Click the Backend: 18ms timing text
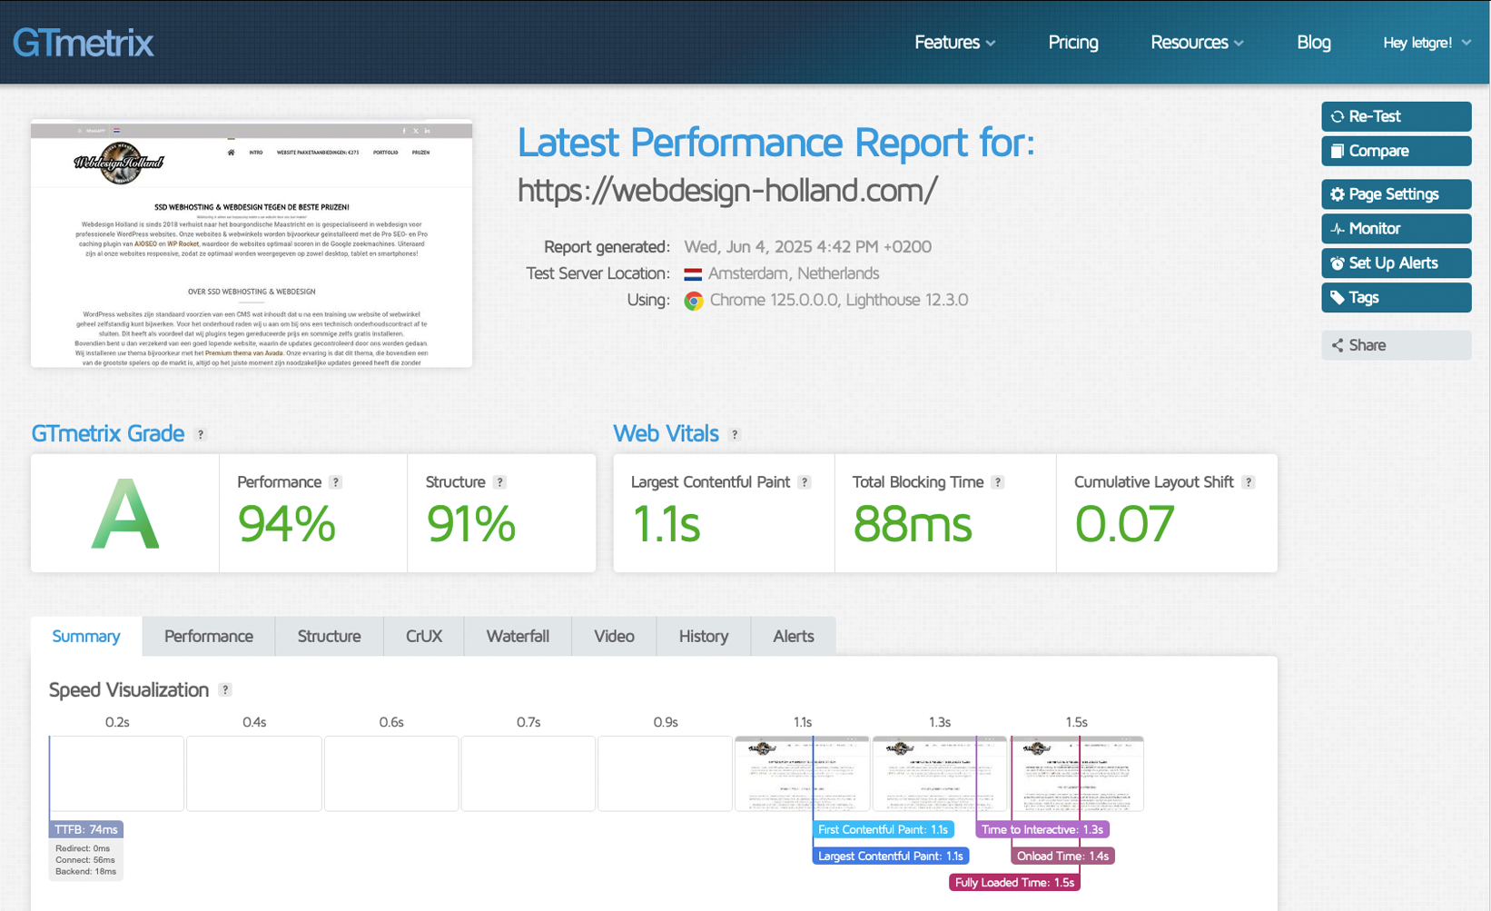Viewport: 1491px width, 911px height. tap(86, 871)
